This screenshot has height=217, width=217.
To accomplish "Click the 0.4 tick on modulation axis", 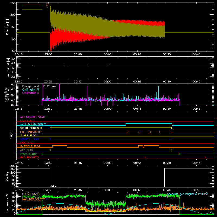I will point(13,85).
